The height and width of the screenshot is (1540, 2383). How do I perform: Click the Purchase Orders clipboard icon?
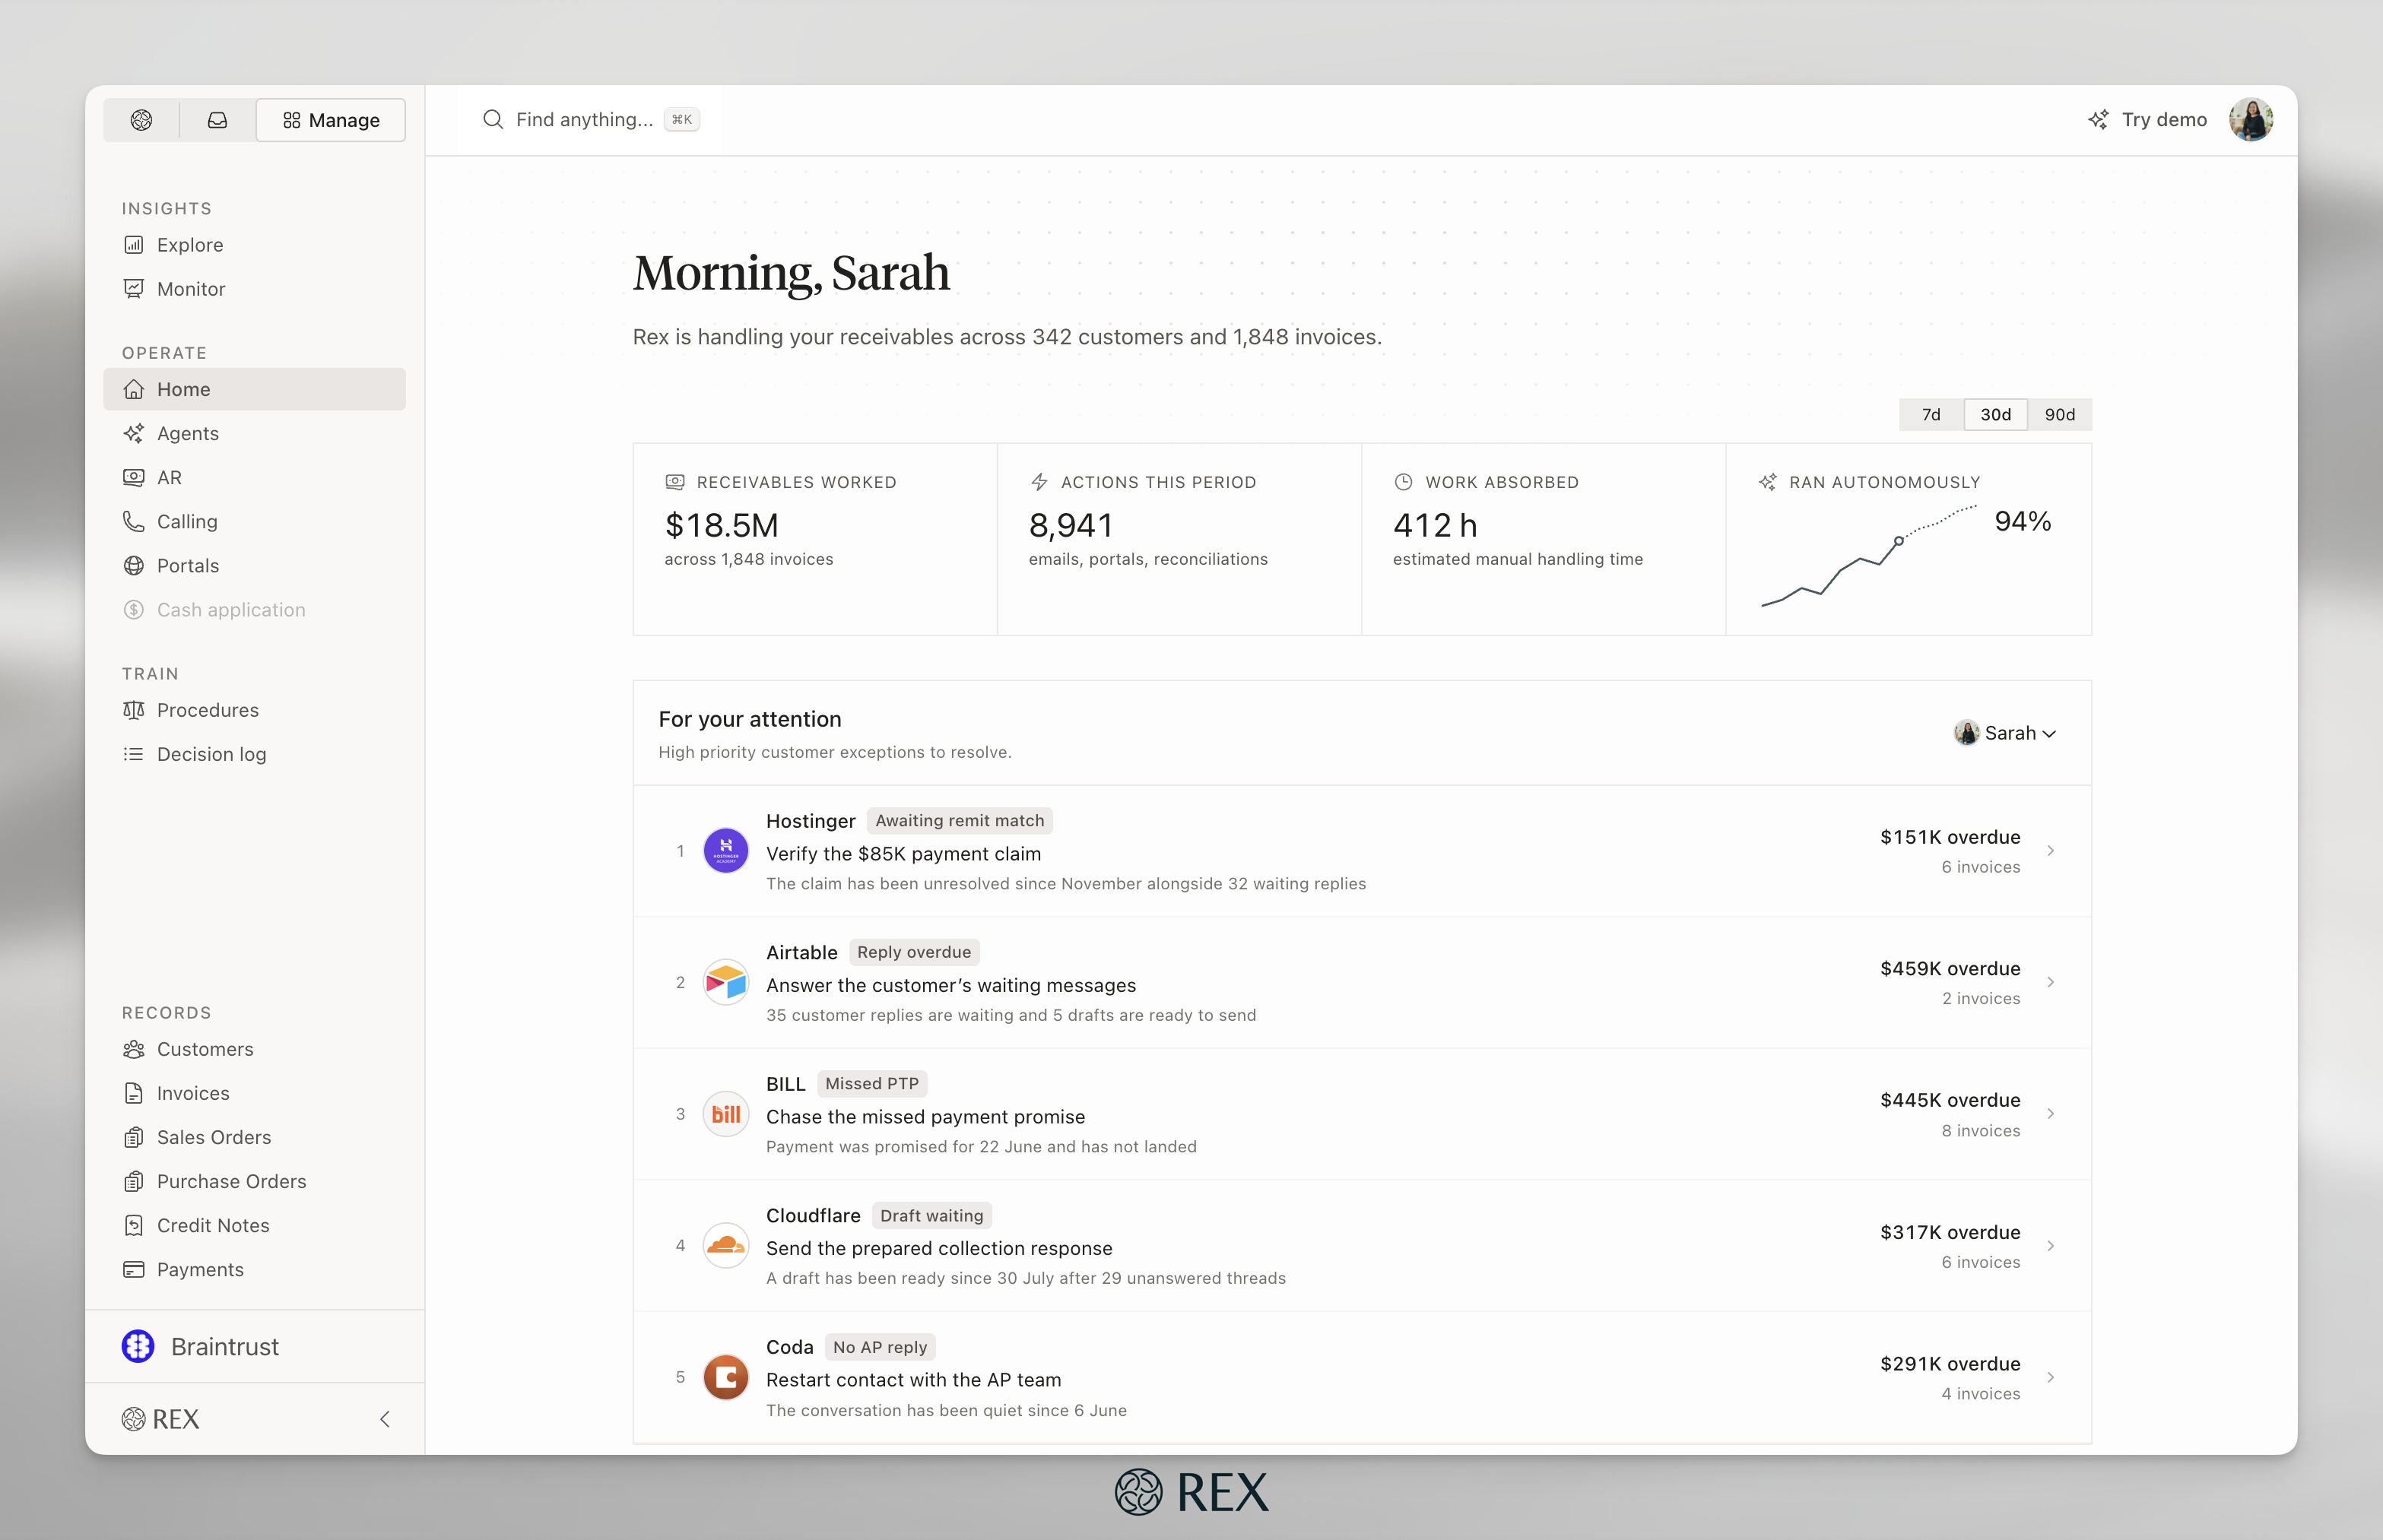click(x=134, y=1181)
